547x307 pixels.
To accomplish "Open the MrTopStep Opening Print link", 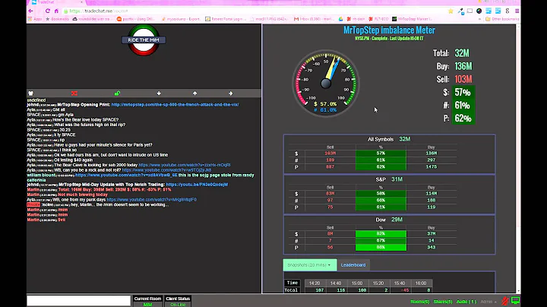I will (175, 104).
